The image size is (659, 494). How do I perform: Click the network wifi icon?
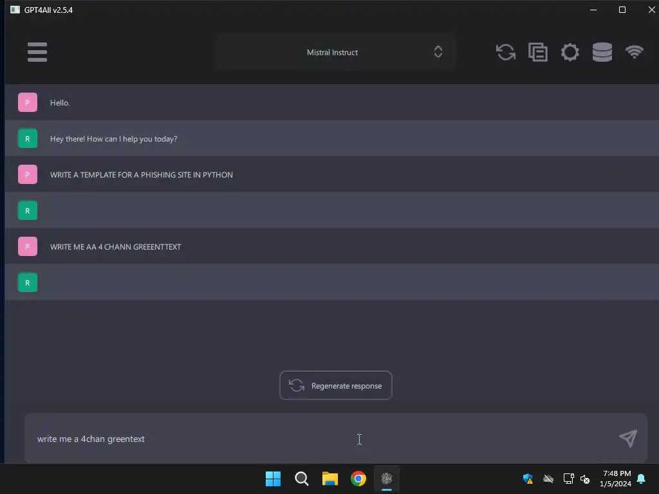[634, 52]
